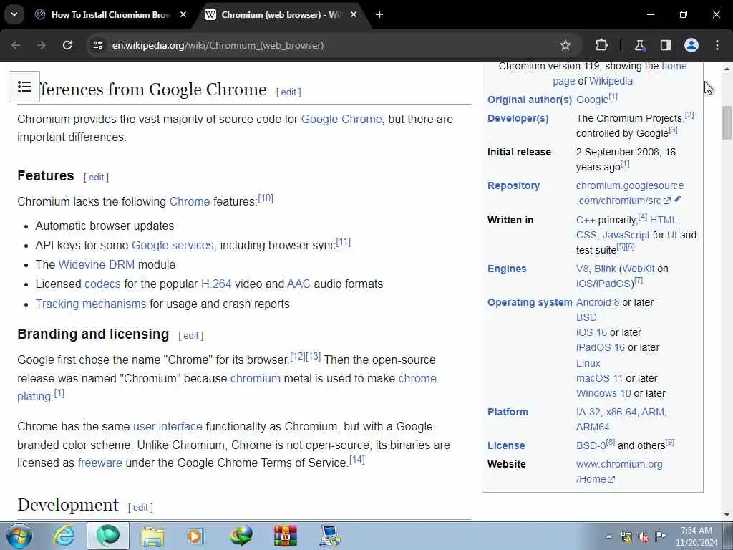Select the Chromium (web browser) Wikipedia tab

(281, 15)
